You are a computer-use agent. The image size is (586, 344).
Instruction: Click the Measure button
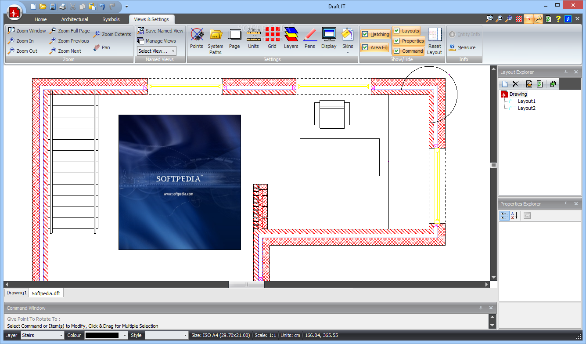462,47
